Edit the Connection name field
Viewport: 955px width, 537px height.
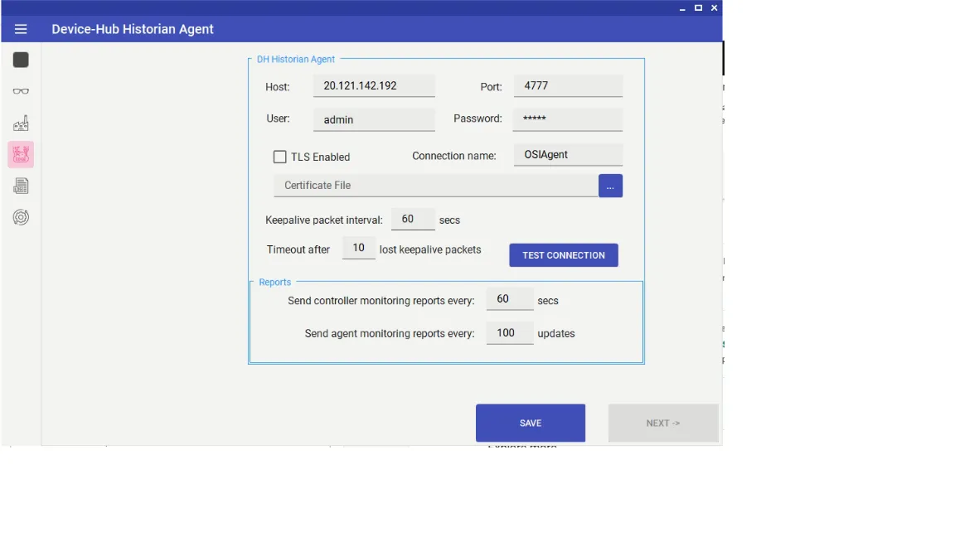(x=568, y=155)
